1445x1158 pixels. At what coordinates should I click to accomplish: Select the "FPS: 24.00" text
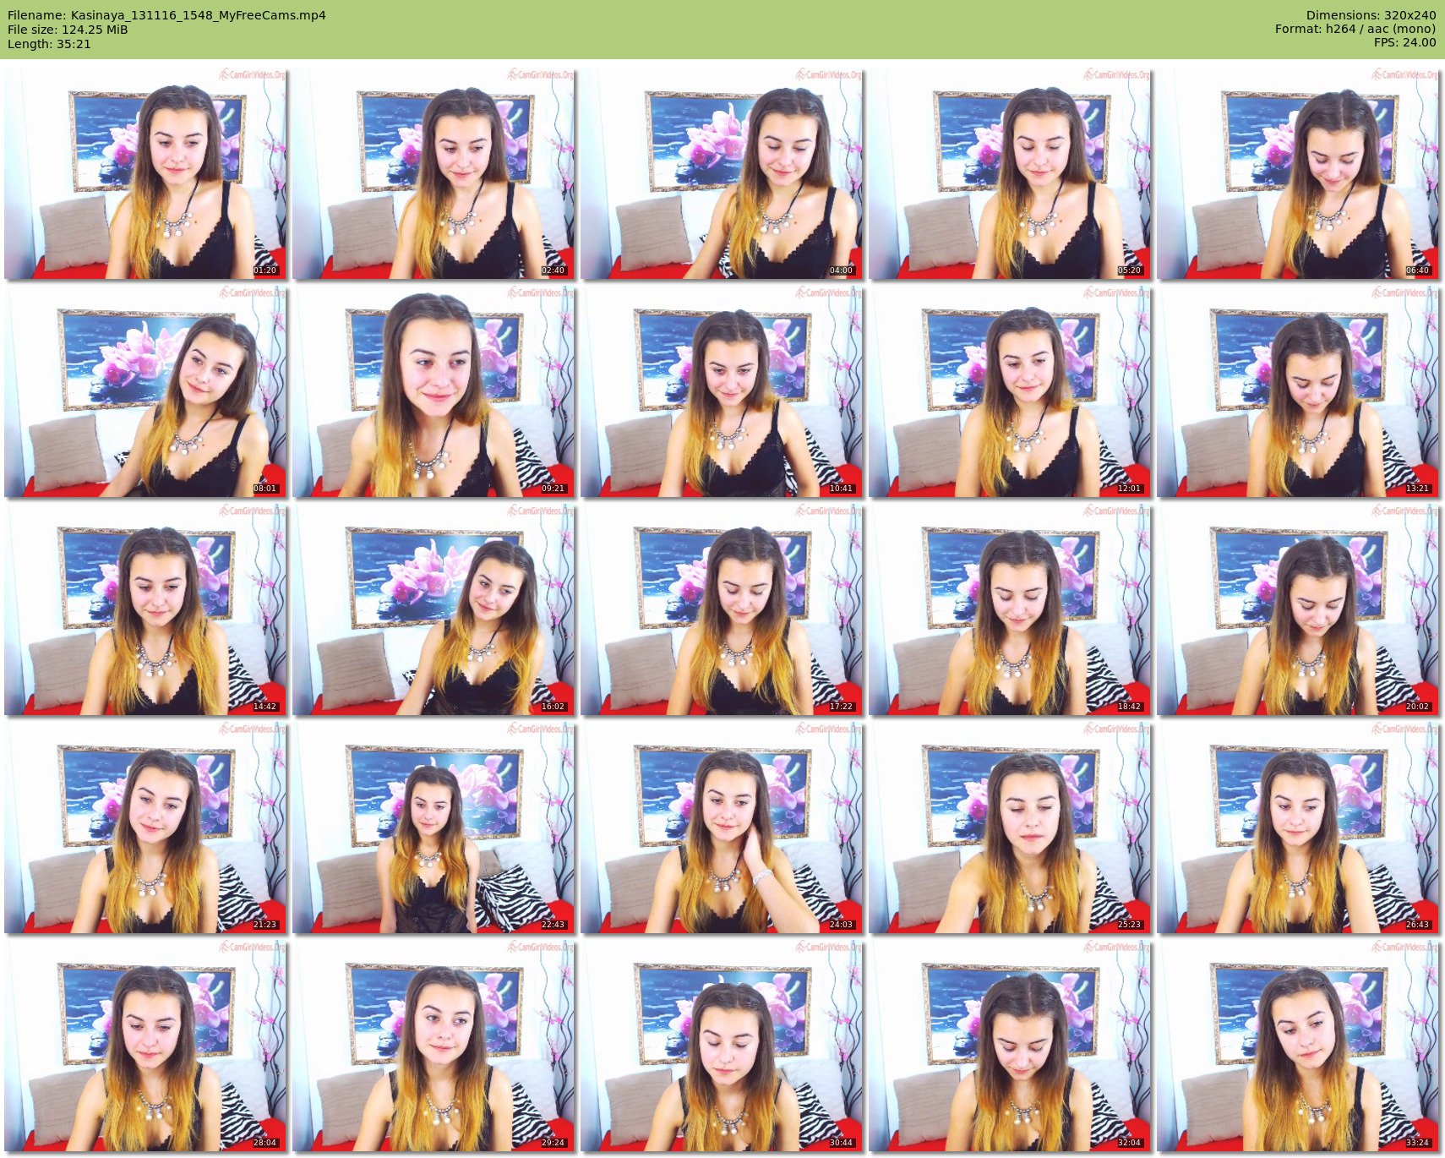tap(1404, 42)
